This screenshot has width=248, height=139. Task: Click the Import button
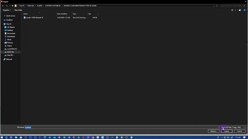click(226, 131)
